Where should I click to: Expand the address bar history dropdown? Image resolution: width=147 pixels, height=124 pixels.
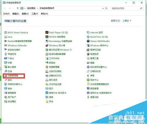click(103, 8)
